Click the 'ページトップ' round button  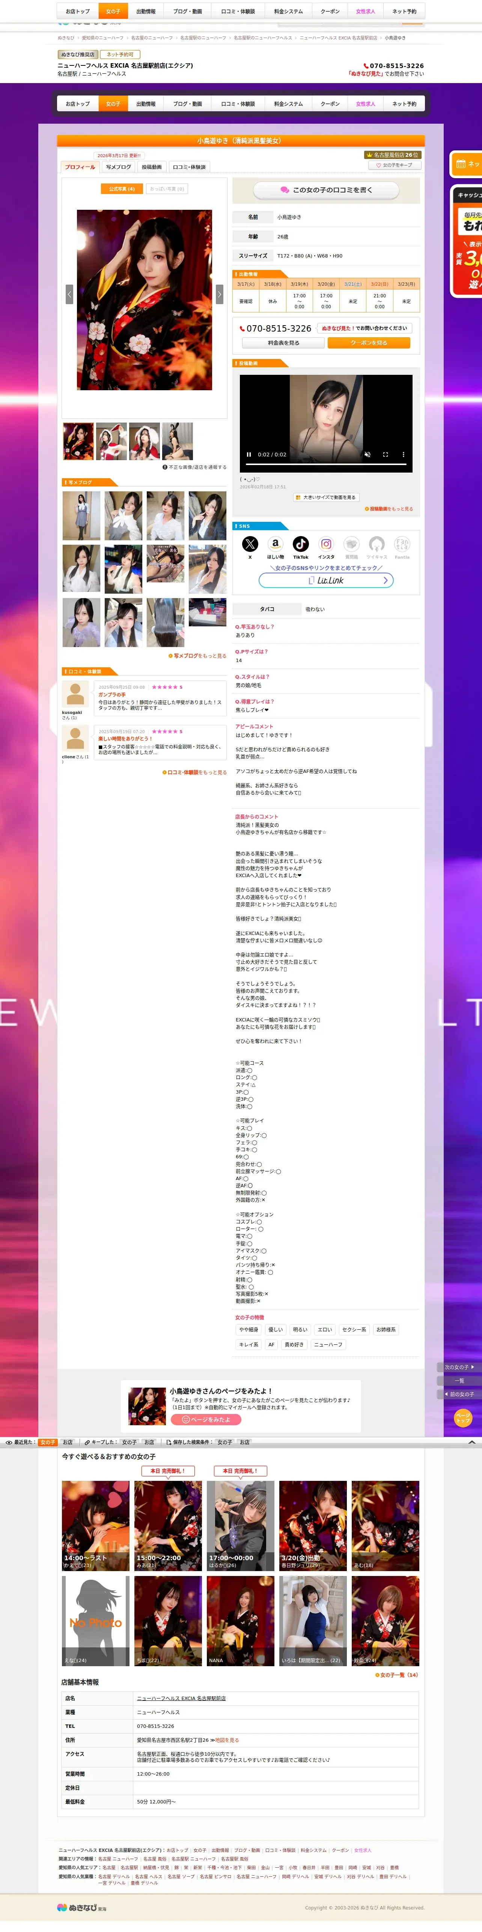pyautogui.click(x=463, y=1418)
